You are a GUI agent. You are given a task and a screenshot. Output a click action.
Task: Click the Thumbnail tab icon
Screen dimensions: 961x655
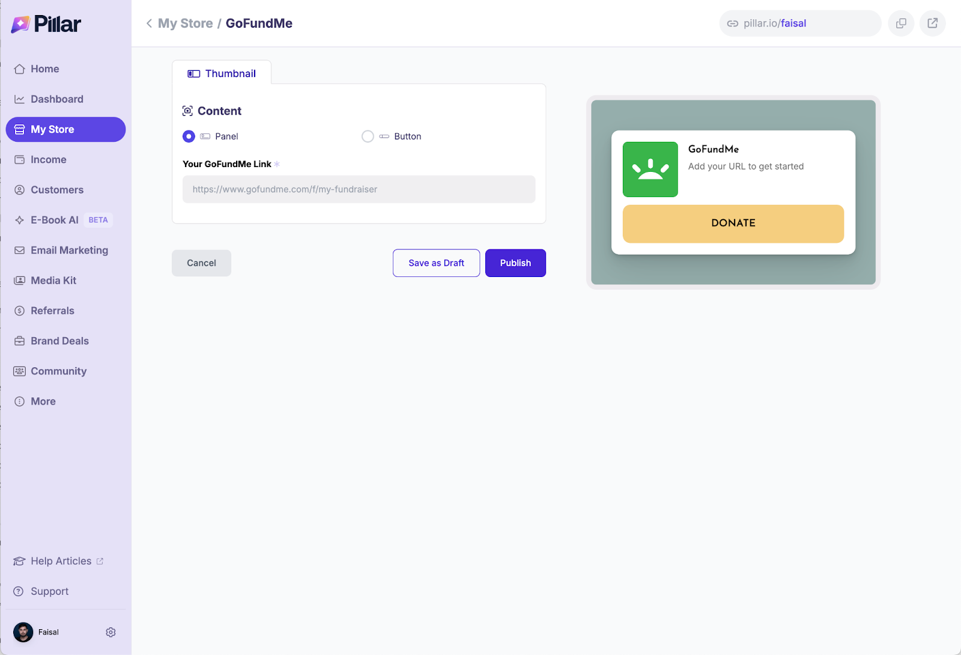coord(193,74)
